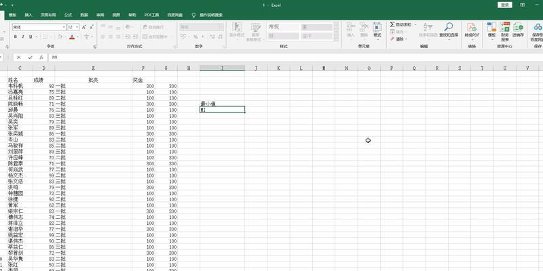Viewport: 543px width, 271px height.
Task: Open the 清除 clear menu
Action: pyautogui.click(x=398, y=39)
